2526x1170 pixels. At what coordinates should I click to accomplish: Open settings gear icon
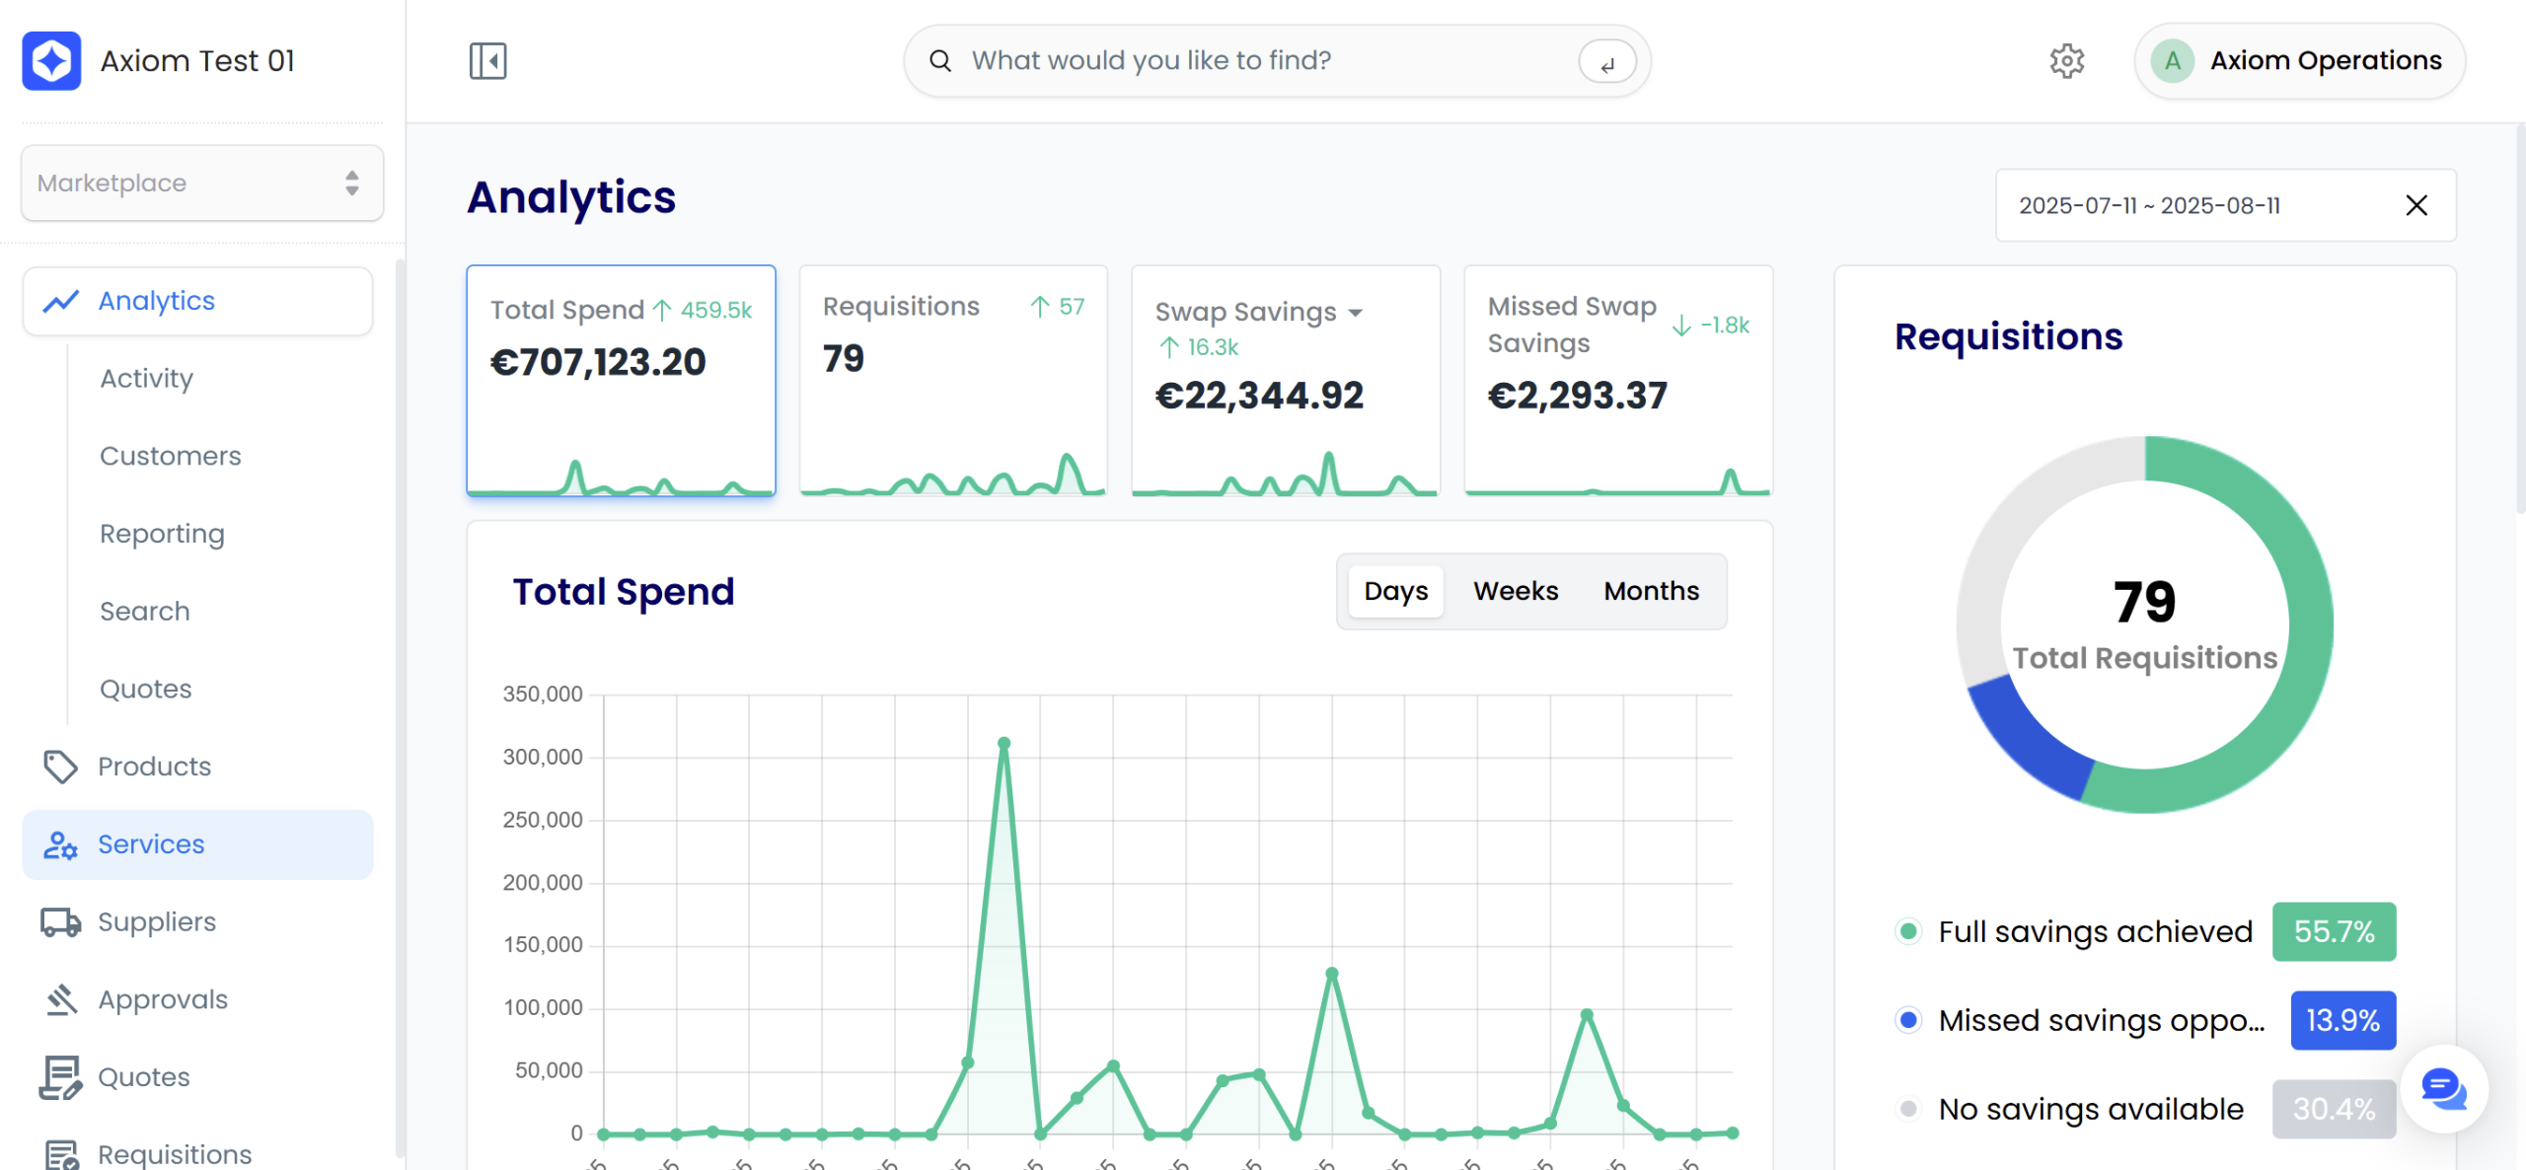(x=2066, y=61)
